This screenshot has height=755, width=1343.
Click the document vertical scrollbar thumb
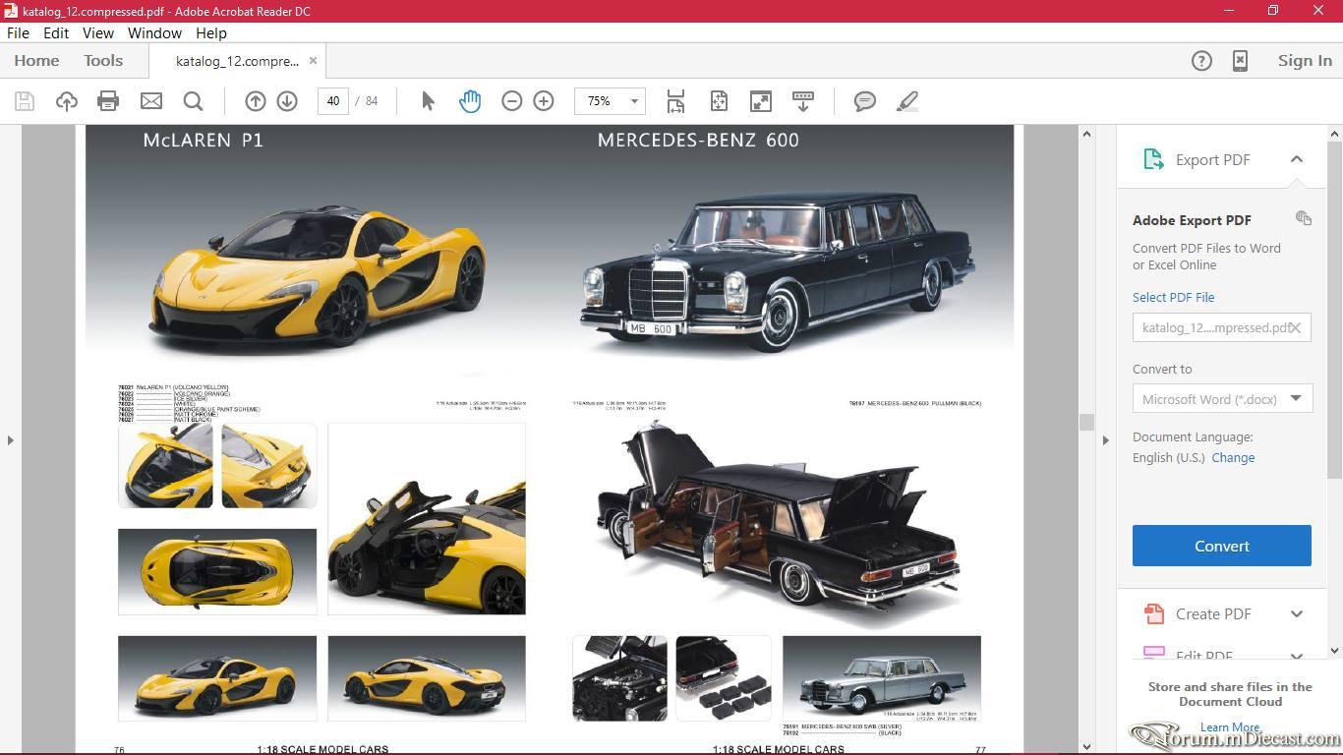(x=1086, y=422)
